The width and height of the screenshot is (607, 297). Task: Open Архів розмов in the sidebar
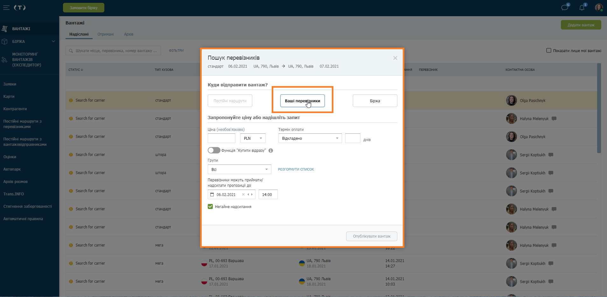click(16, 182)
